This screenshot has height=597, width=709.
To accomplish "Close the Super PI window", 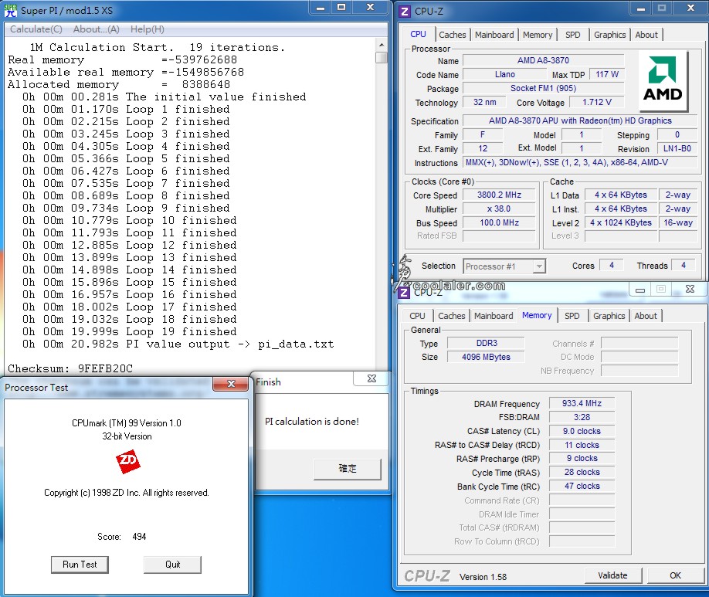I will tap(370, 8).
